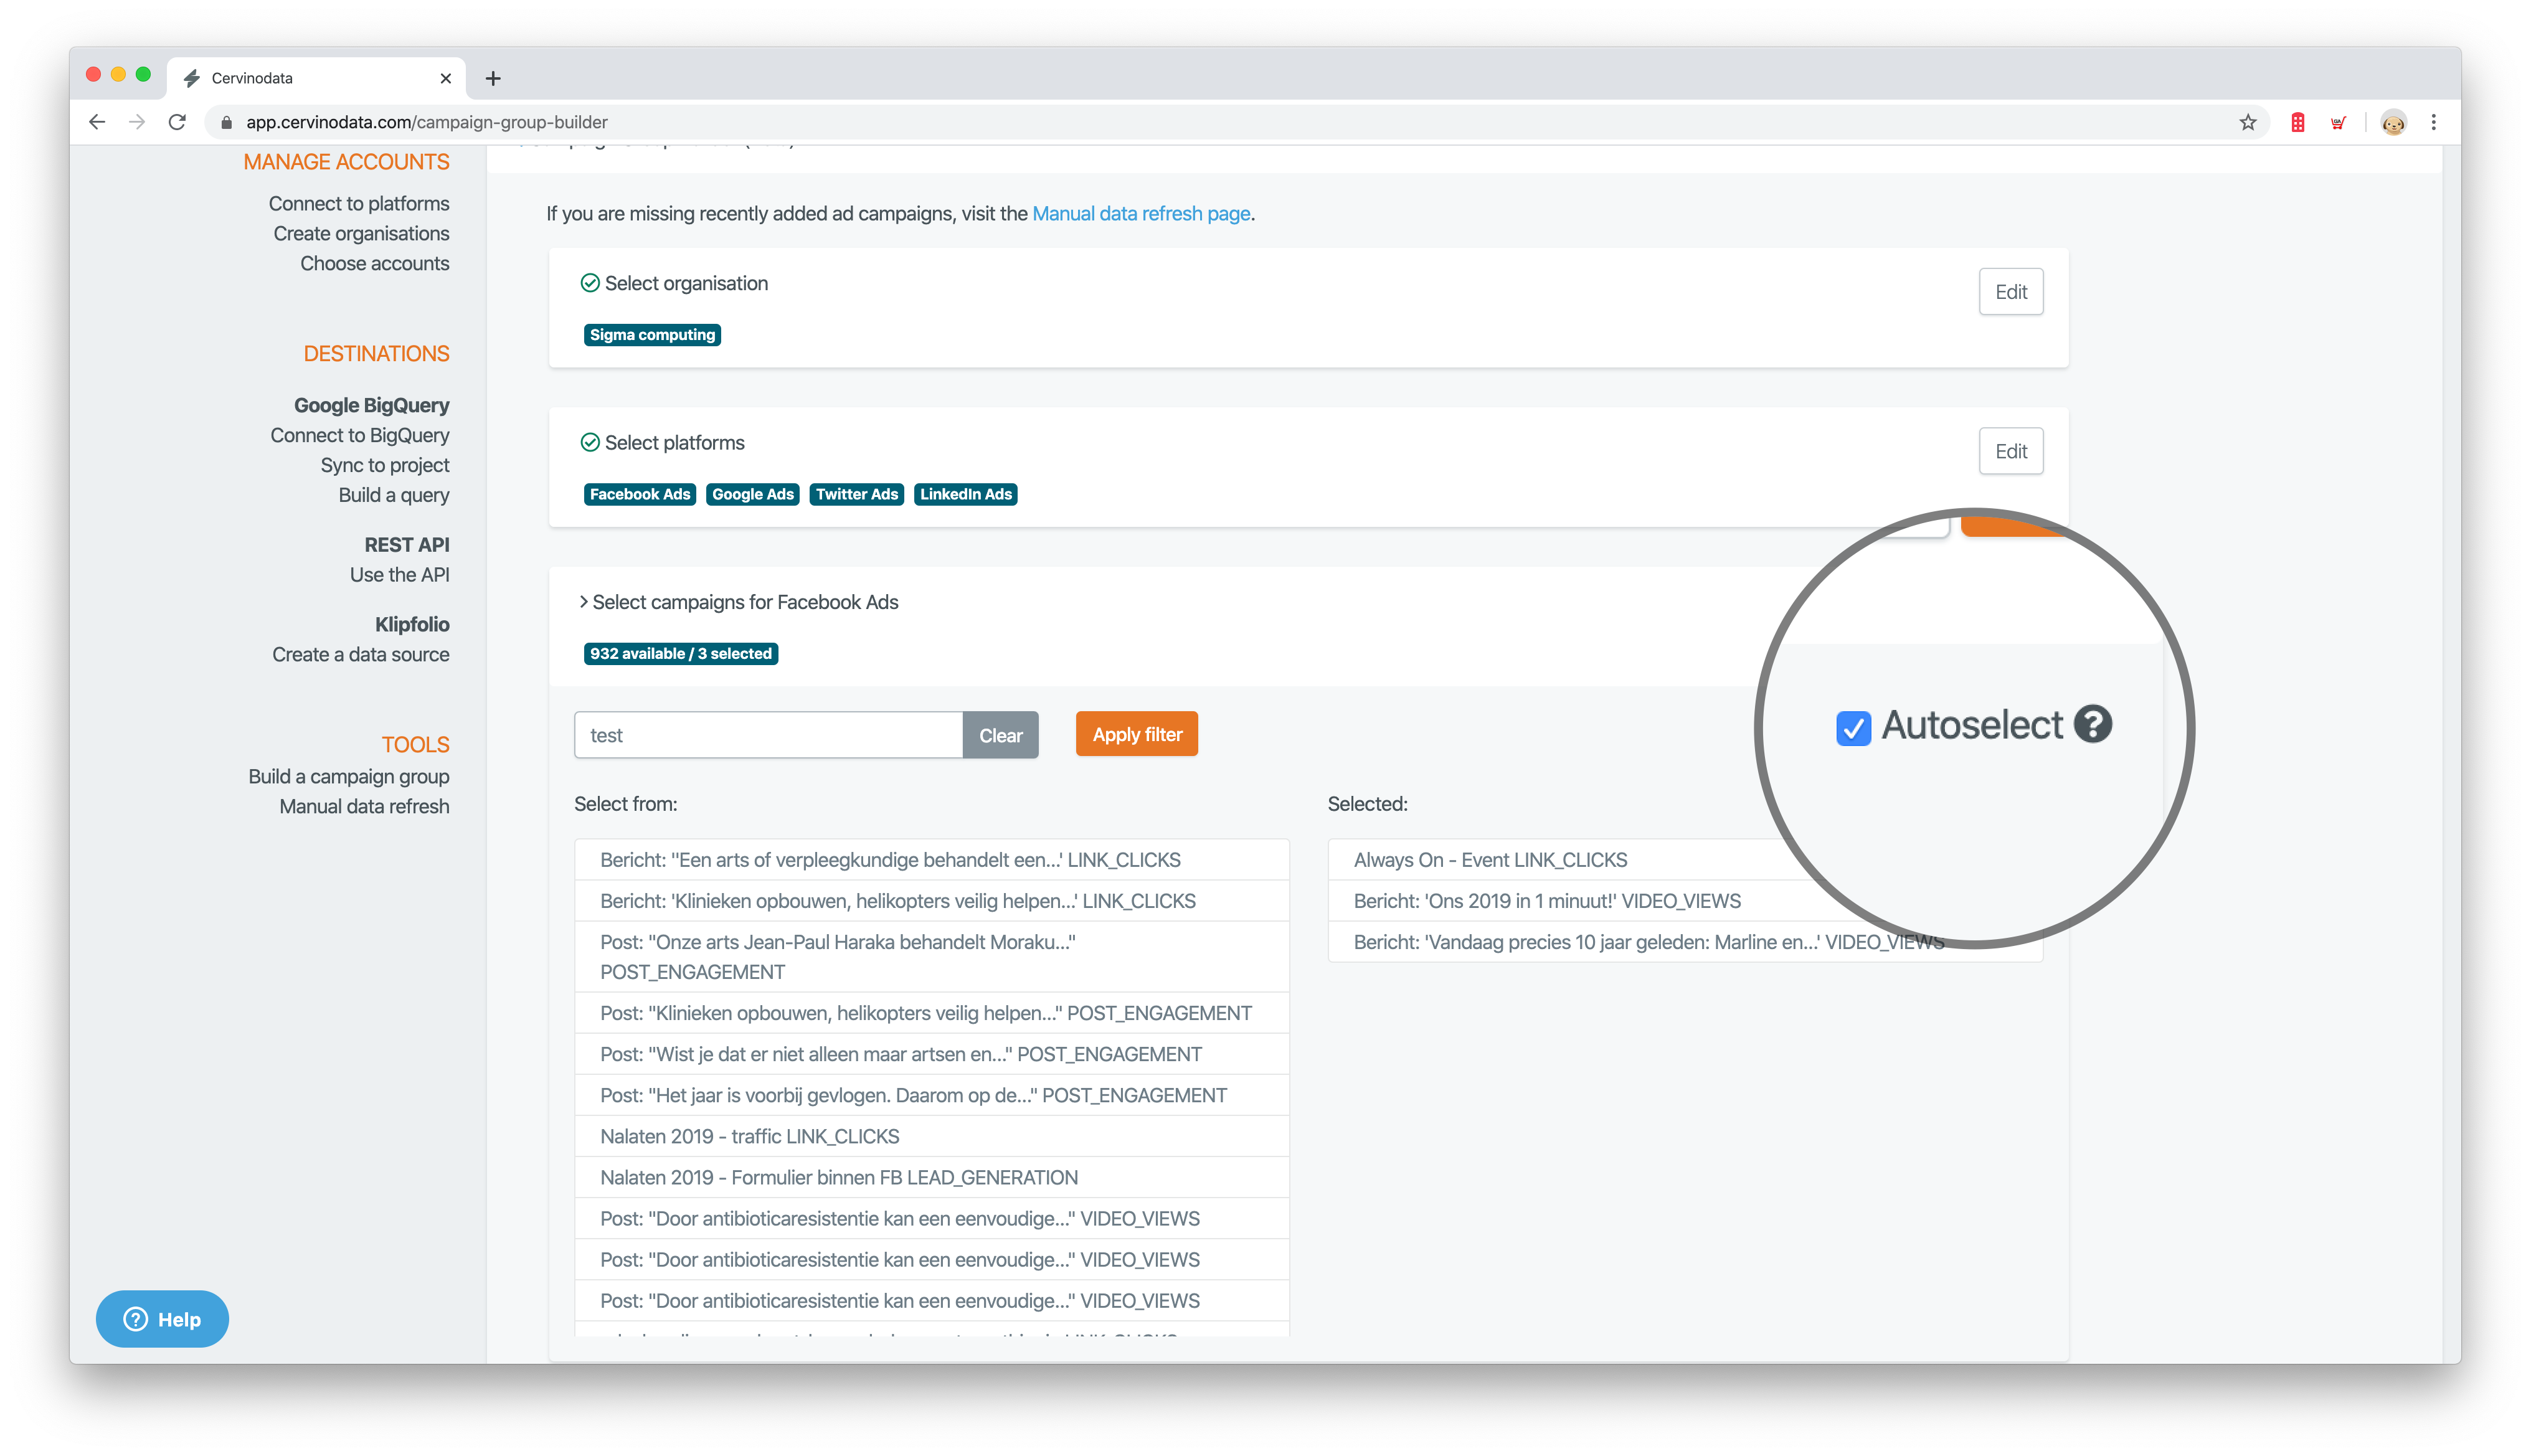Viewport: 2531px width, 1456px height.
Task: Follow the Manual data refresh page link
Action: pos(1140,213)
